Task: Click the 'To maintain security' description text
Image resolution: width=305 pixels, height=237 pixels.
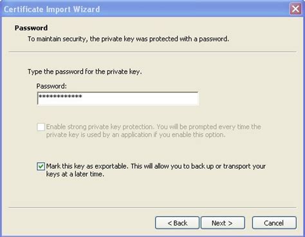Action: click(x=128, y=39)
